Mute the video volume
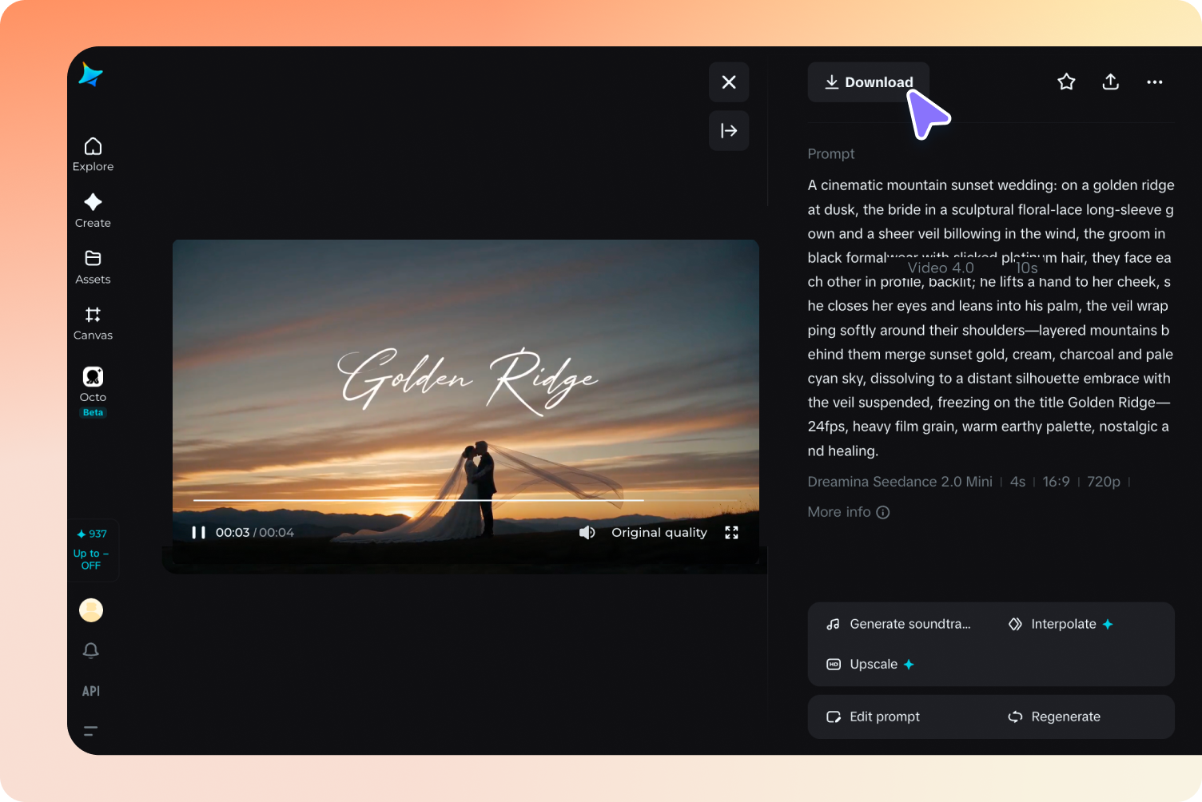Image resolution: width=1202 pixels, height=802 pixels. pyautogui.click(x=587, y=533)
